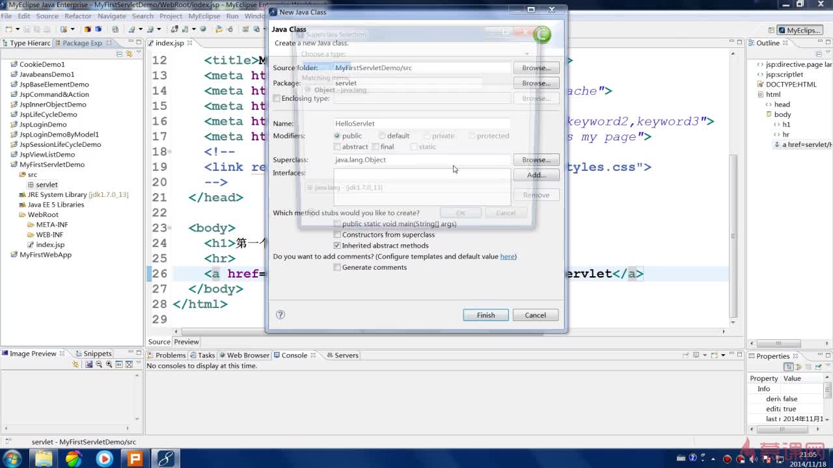This screenshot has width=833, height=468.
Task: Open the Source menu
Action: point(48,16)
